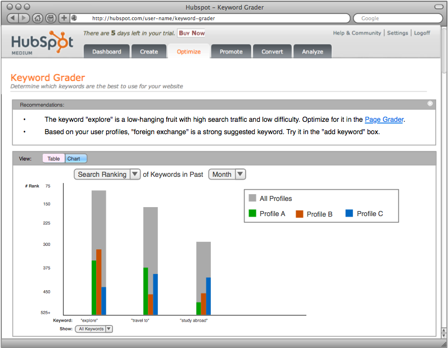Click the scrollbar up arrow near bottom
Viewport: 448px width, 348px height.
pyautogui.click(x=444, y=330)
